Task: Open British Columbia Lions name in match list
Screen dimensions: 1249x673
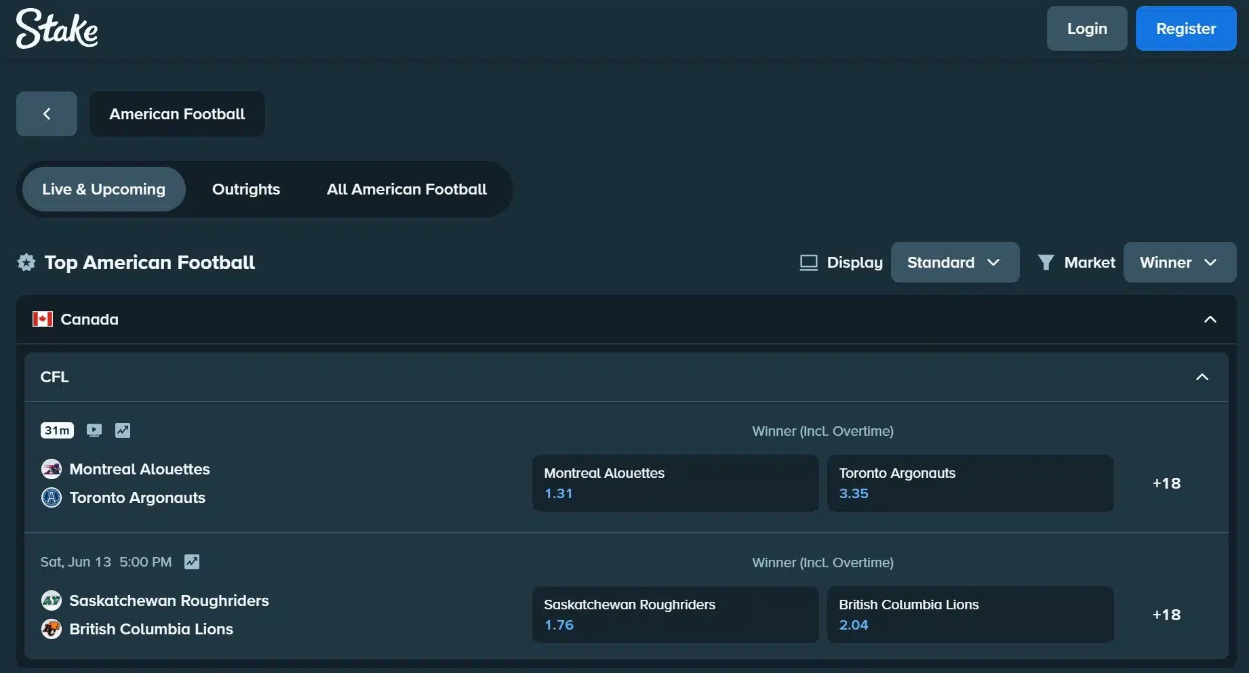Action: pyautogui.click(x=151, y=629)
